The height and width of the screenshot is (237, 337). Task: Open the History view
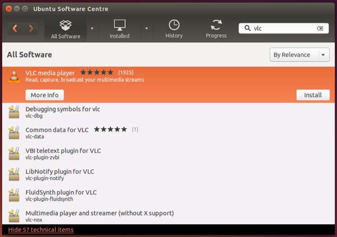[174, 29]
